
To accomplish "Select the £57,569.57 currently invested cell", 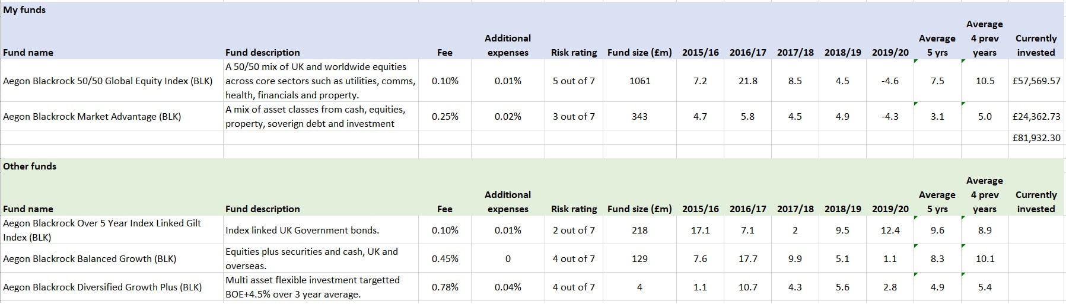I will pos(1036,81).
